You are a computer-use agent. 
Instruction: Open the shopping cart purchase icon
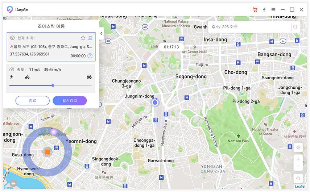(255, 10)
